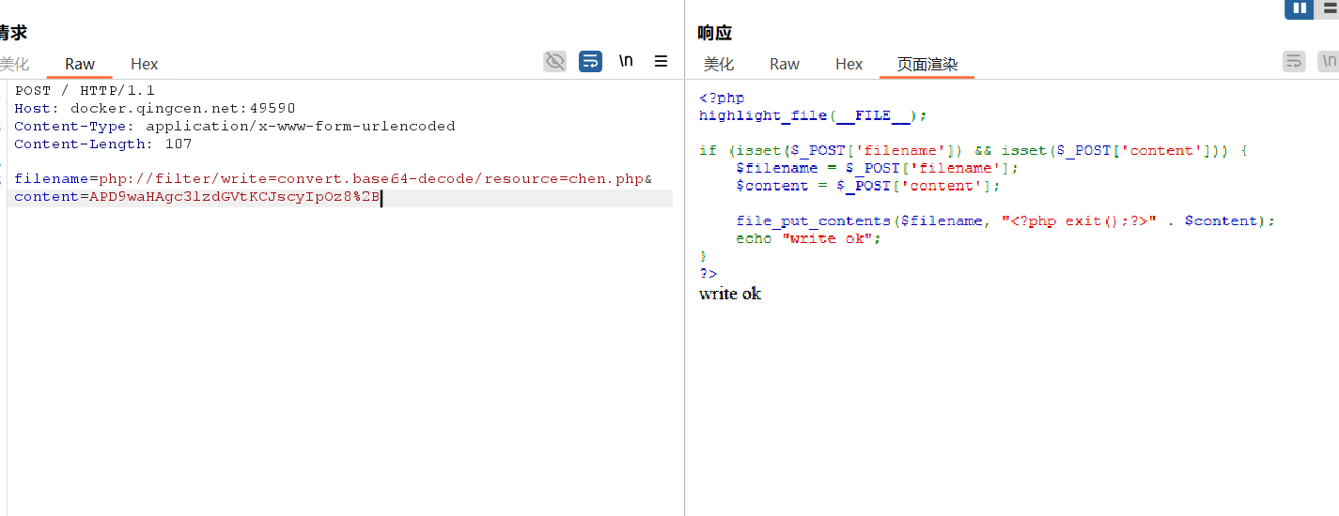Toggle word wrap icon in response panel
This screenshot has height=516, width=1339.
(x=1294, y=62)
